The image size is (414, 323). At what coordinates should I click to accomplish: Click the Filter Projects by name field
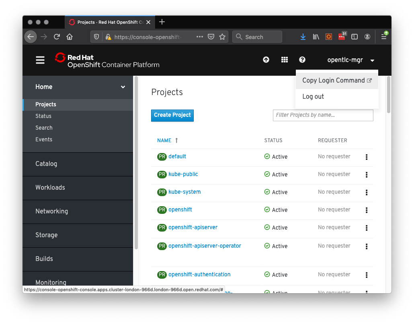(x=323, y=115)
